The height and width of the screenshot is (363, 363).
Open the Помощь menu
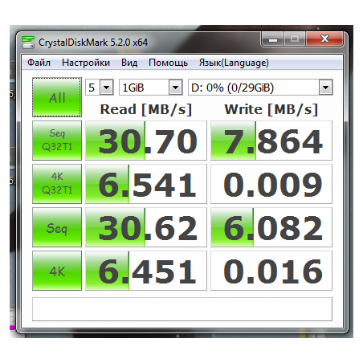(x=168, y=63)
